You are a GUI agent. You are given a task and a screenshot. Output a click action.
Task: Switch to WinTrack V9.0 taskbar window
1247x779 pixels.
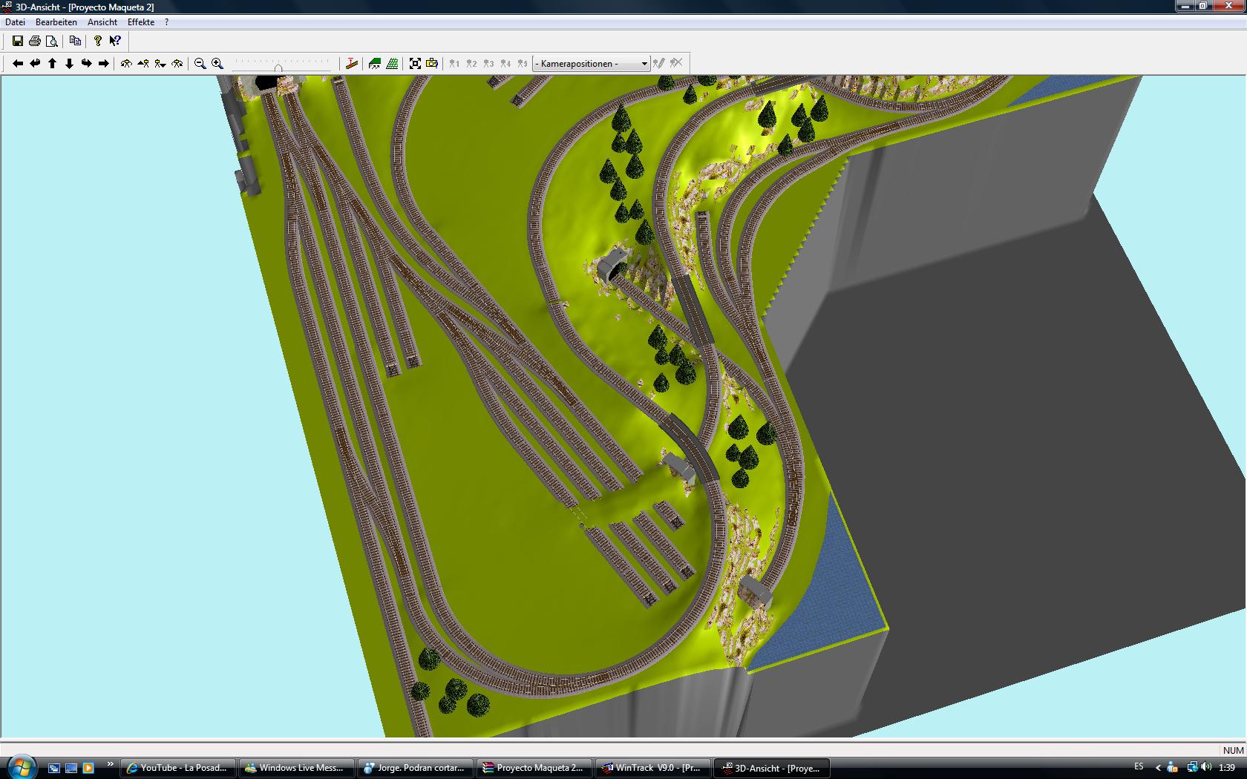653,768
